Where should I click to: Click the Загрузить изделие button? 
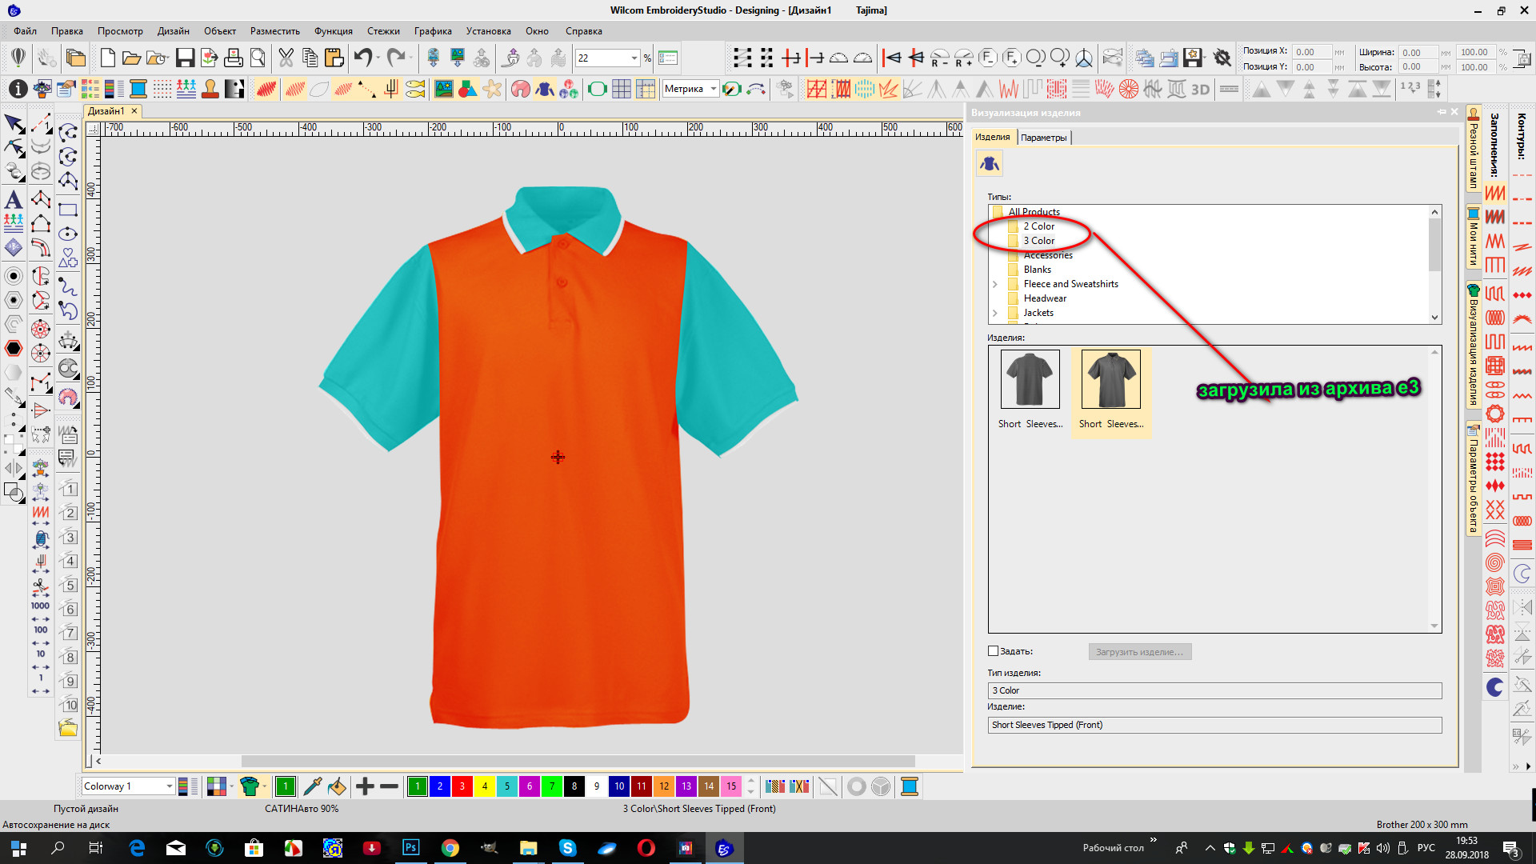click(1139, 652)
